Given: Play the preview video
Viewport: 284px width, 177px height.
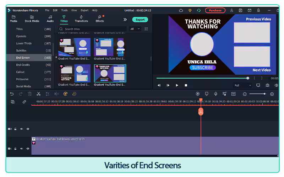Looking at the screenshot, I should pyautogui.click(x=177, y=85).
